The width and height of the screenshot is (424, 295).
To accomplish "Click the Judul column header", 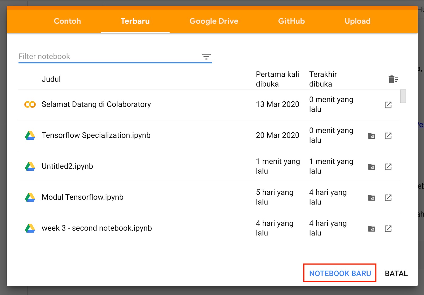I will click(51, 79).
